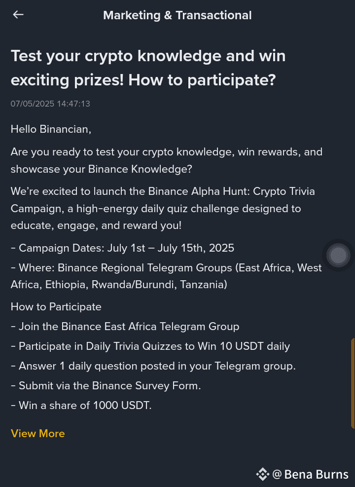
Task: Expand the message with View More
Action: 38,433
